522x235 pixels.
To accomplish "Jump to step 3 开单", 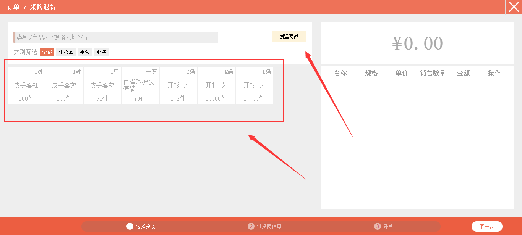I will coord(384,226).
